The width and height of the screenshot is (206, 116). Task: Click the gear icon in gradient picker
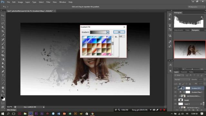[116, 37]
